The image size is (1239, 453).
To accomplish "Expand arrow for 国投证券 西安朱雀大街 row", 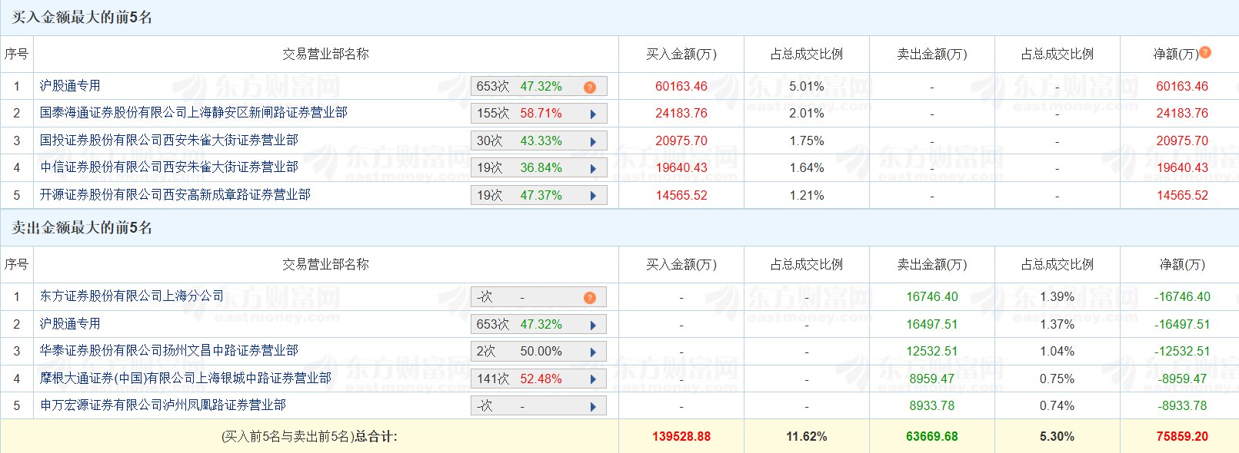I will [593, 141].
